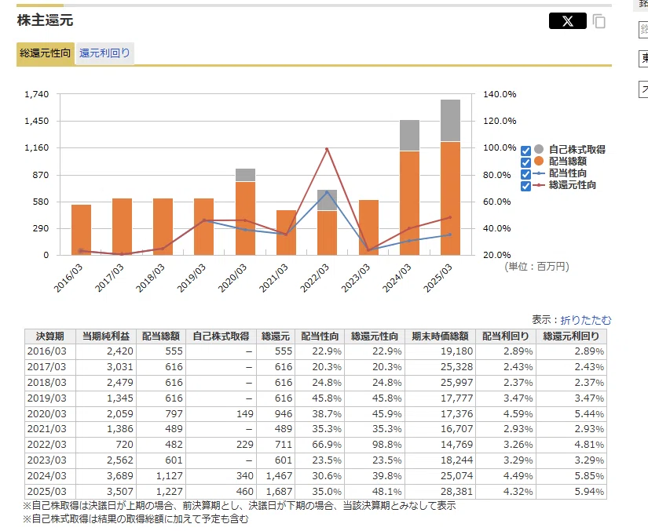Image resolution: width=648 pixels, height=531 pixels.
Task: Click the orange 配当総額 legend circle
Action: coord(539,161)
